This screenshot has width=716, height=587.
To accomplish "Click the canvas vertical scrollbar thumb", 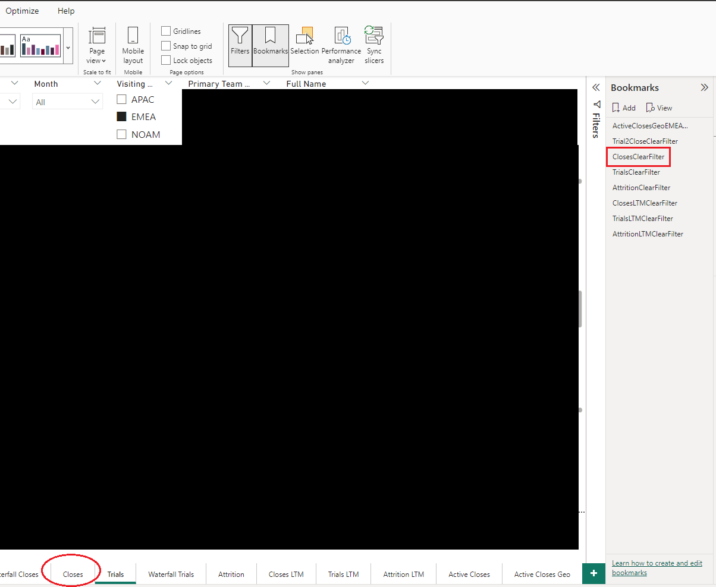I will pos(580,309).
